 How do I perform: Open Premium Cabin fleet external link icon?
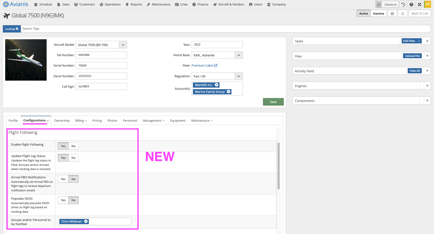(216, 66)
